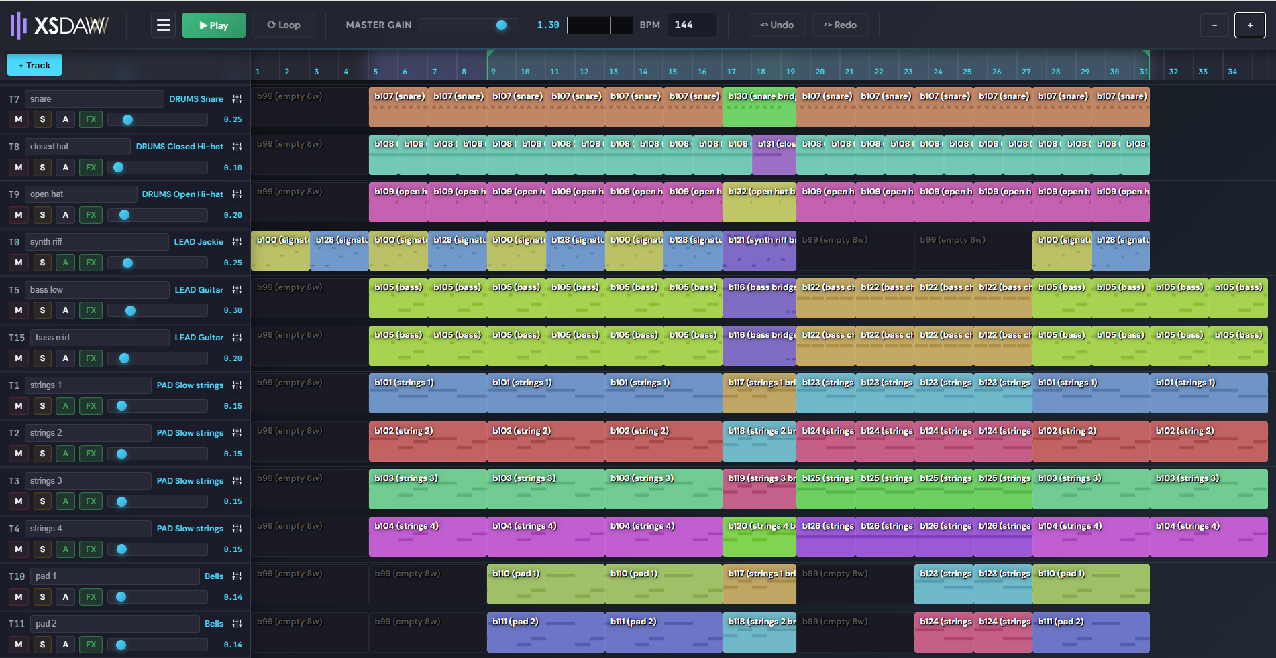Open mixer settings for DRUMS Snare track
Screen dimensions: 1276x658
tap(237, 98)
